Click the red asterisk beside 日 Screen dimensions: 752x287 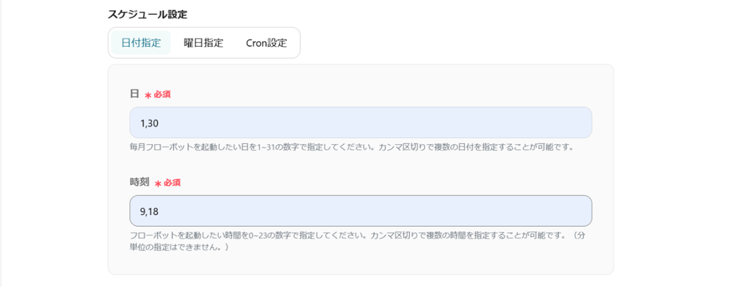148,95
